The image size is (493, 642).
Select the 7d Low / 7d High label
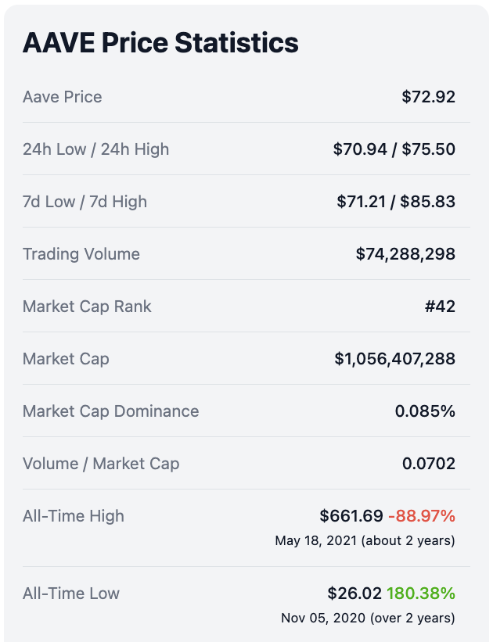click(x=85, y=202)
